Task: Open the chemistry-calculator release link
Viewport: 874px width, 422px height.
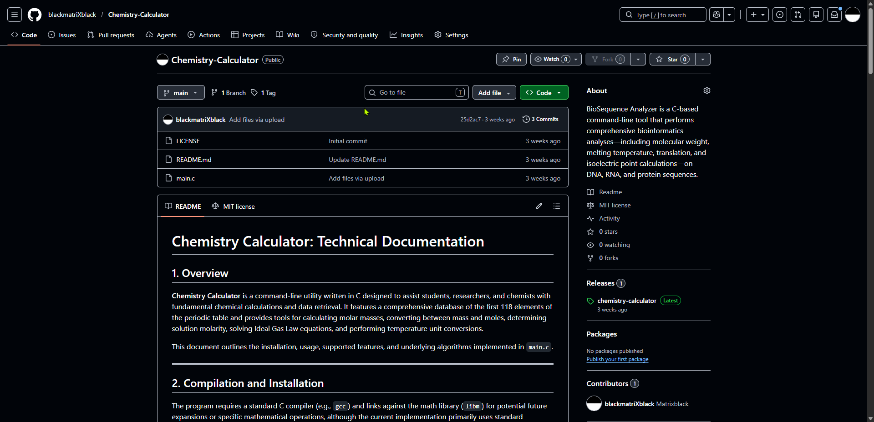Action: coord(627,301)
